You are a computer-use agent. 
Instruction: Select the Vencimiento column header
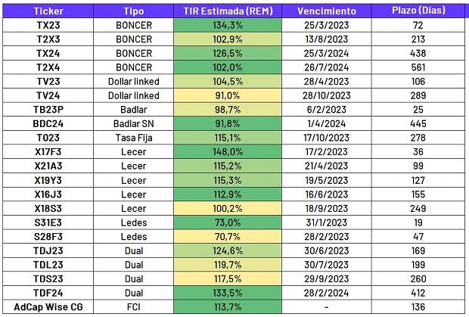click(326, 11)
